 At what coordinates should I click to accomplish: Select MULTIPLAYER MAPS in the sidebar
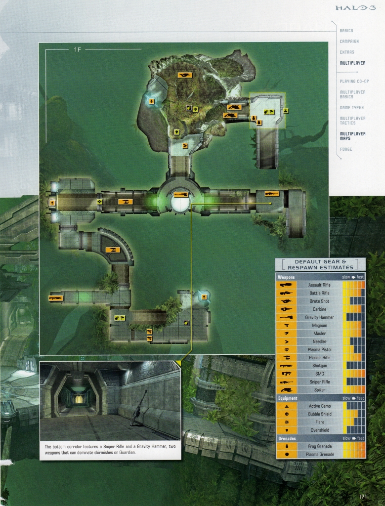click(352, 136)
